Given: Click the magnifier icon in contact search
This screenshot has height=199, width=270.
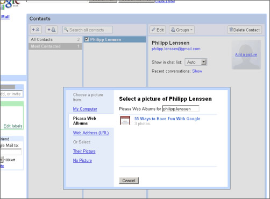Looking at the screenshot, I should (x=66, y=30).
